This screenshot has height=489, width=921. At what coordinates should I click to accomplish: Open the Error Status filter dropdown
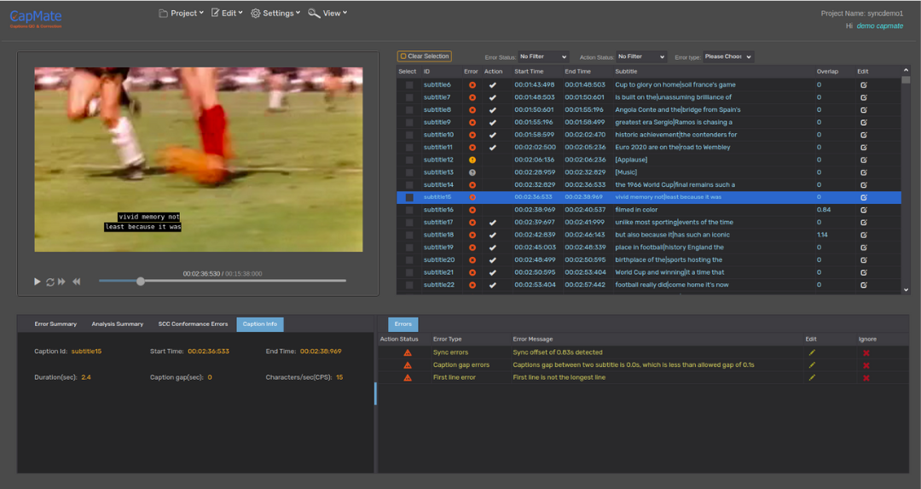pyautogui.click(x=542, y=57)
